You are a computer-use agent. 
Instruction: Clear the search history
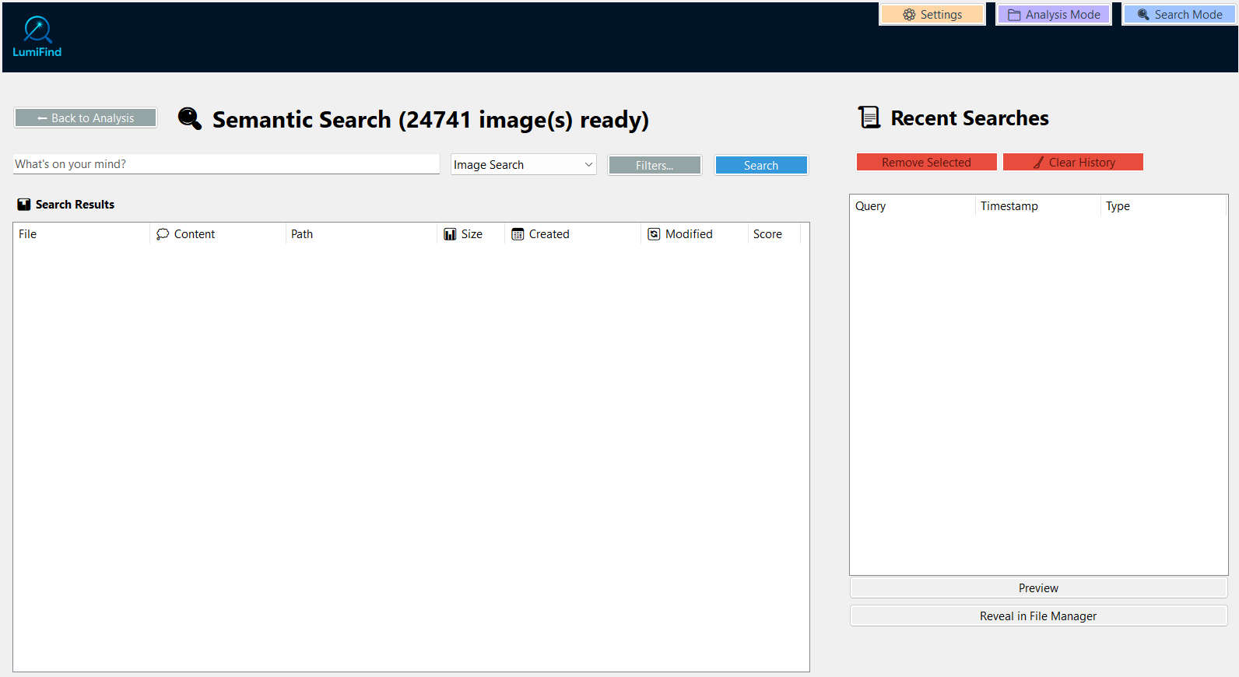[x=1073, y=162]
